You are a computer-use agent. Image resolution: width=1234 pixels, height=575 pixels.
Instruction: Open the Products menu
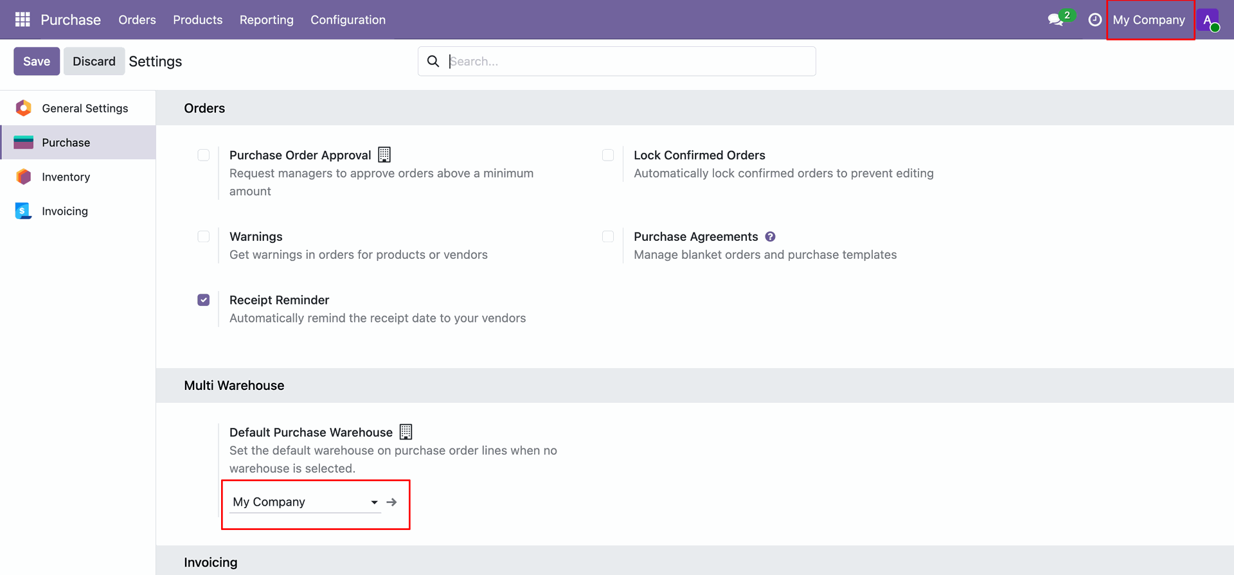tap(198, 20)
